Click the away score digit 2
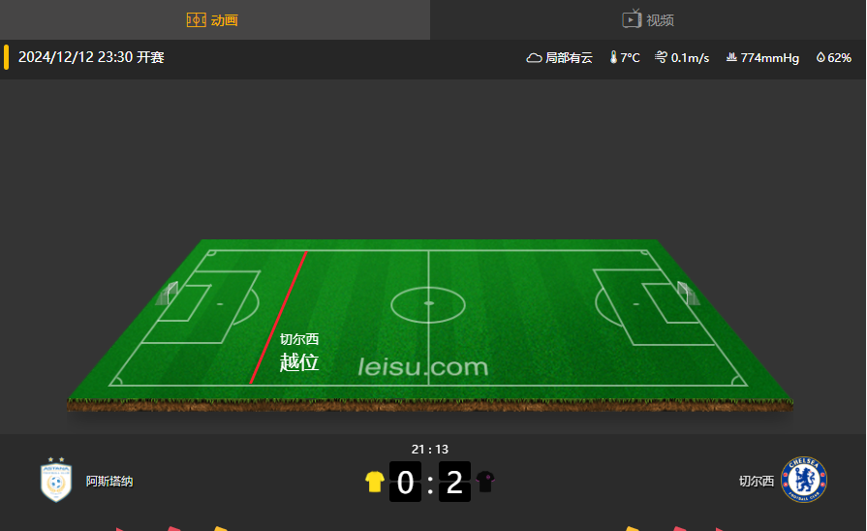867x531 pixels. pos(454,482)
